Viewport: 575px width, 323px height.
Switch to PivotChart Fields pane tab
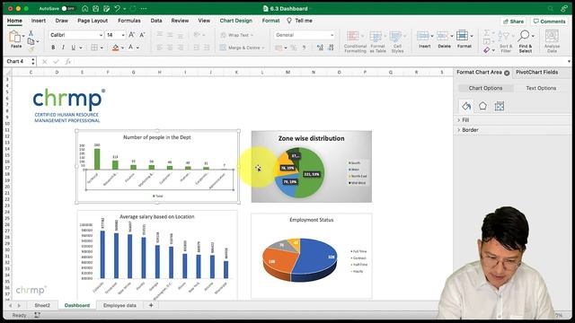point(536,72)
